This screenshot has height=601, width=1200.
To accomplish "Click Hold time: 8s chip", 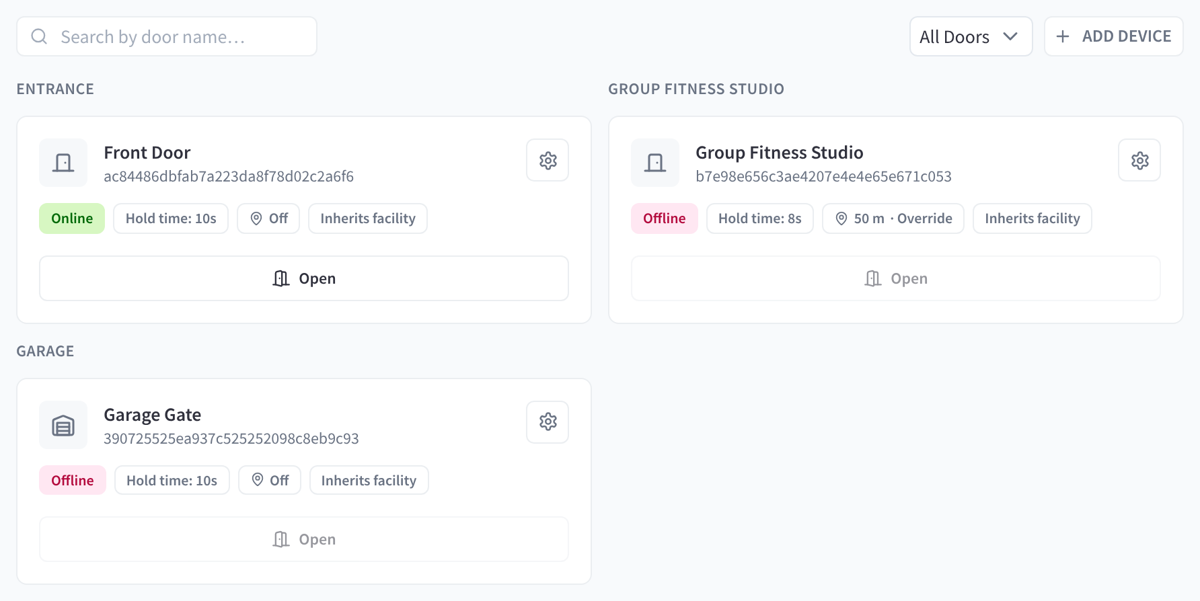I will pyautogui.click(x=760, y=218).
